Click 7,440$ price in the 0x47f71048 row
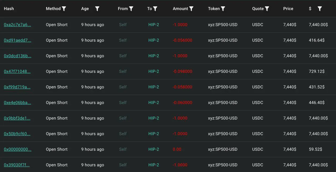The image size is (336, 172). coord(290,71)
